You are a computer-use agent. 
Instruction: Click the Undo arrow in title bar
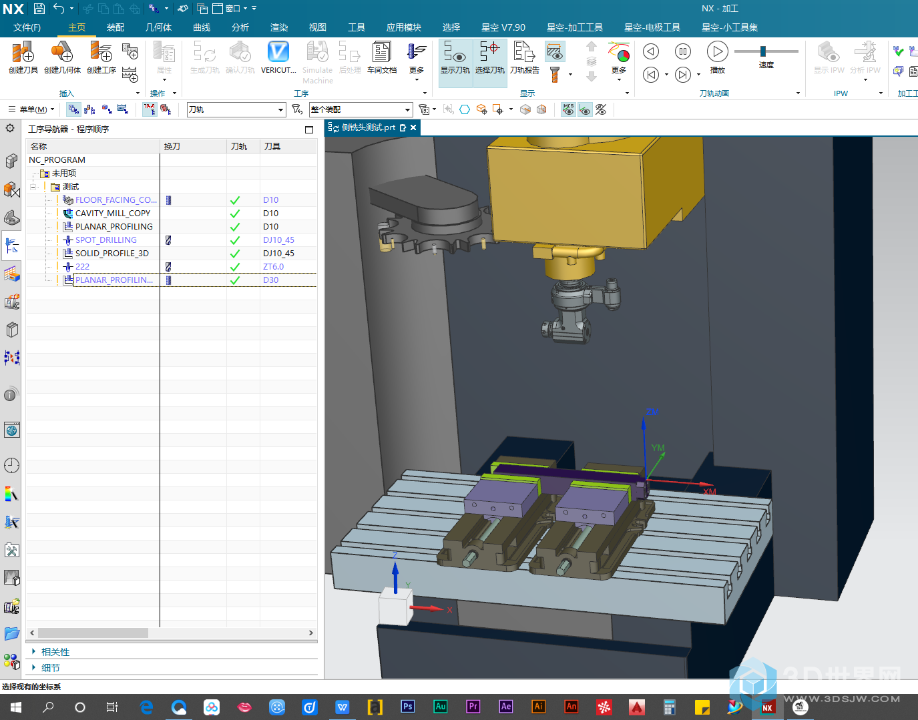coord(59,9)
